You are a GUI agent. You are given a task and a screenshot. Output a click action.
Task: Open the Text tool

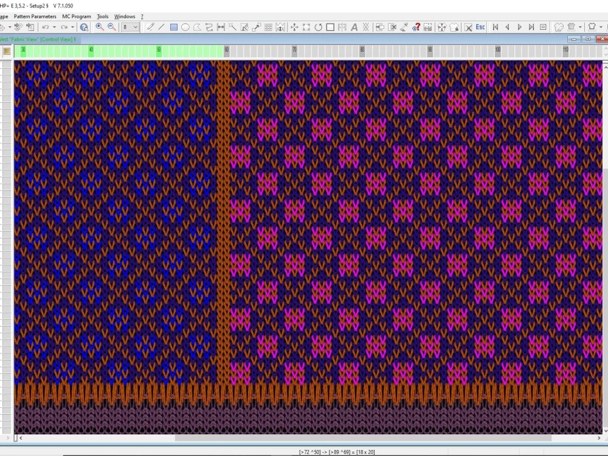[x=354, y=27]
